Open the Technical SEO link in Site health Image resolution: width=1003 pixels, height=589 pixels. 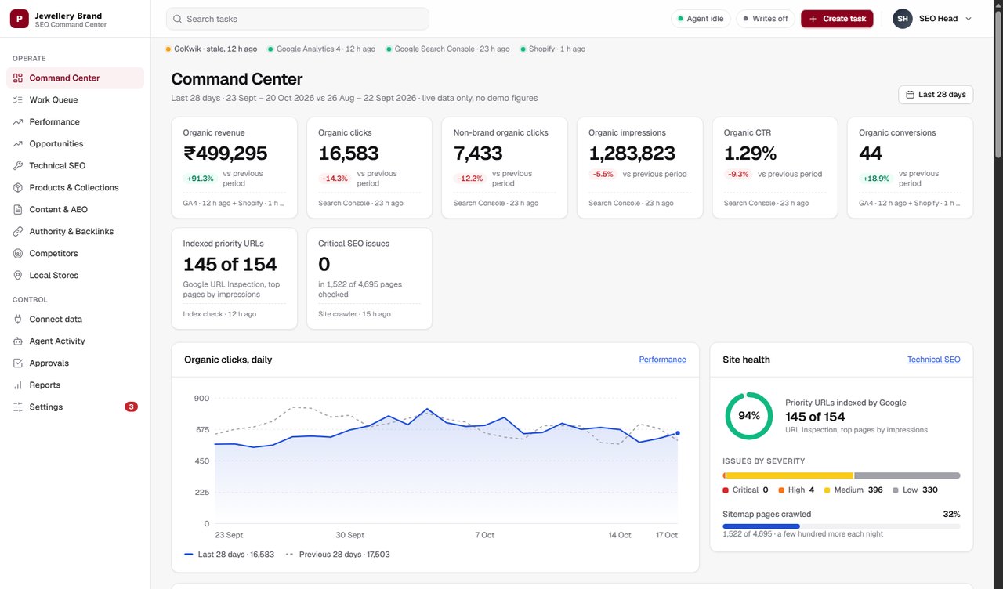(x=933, y=360)
